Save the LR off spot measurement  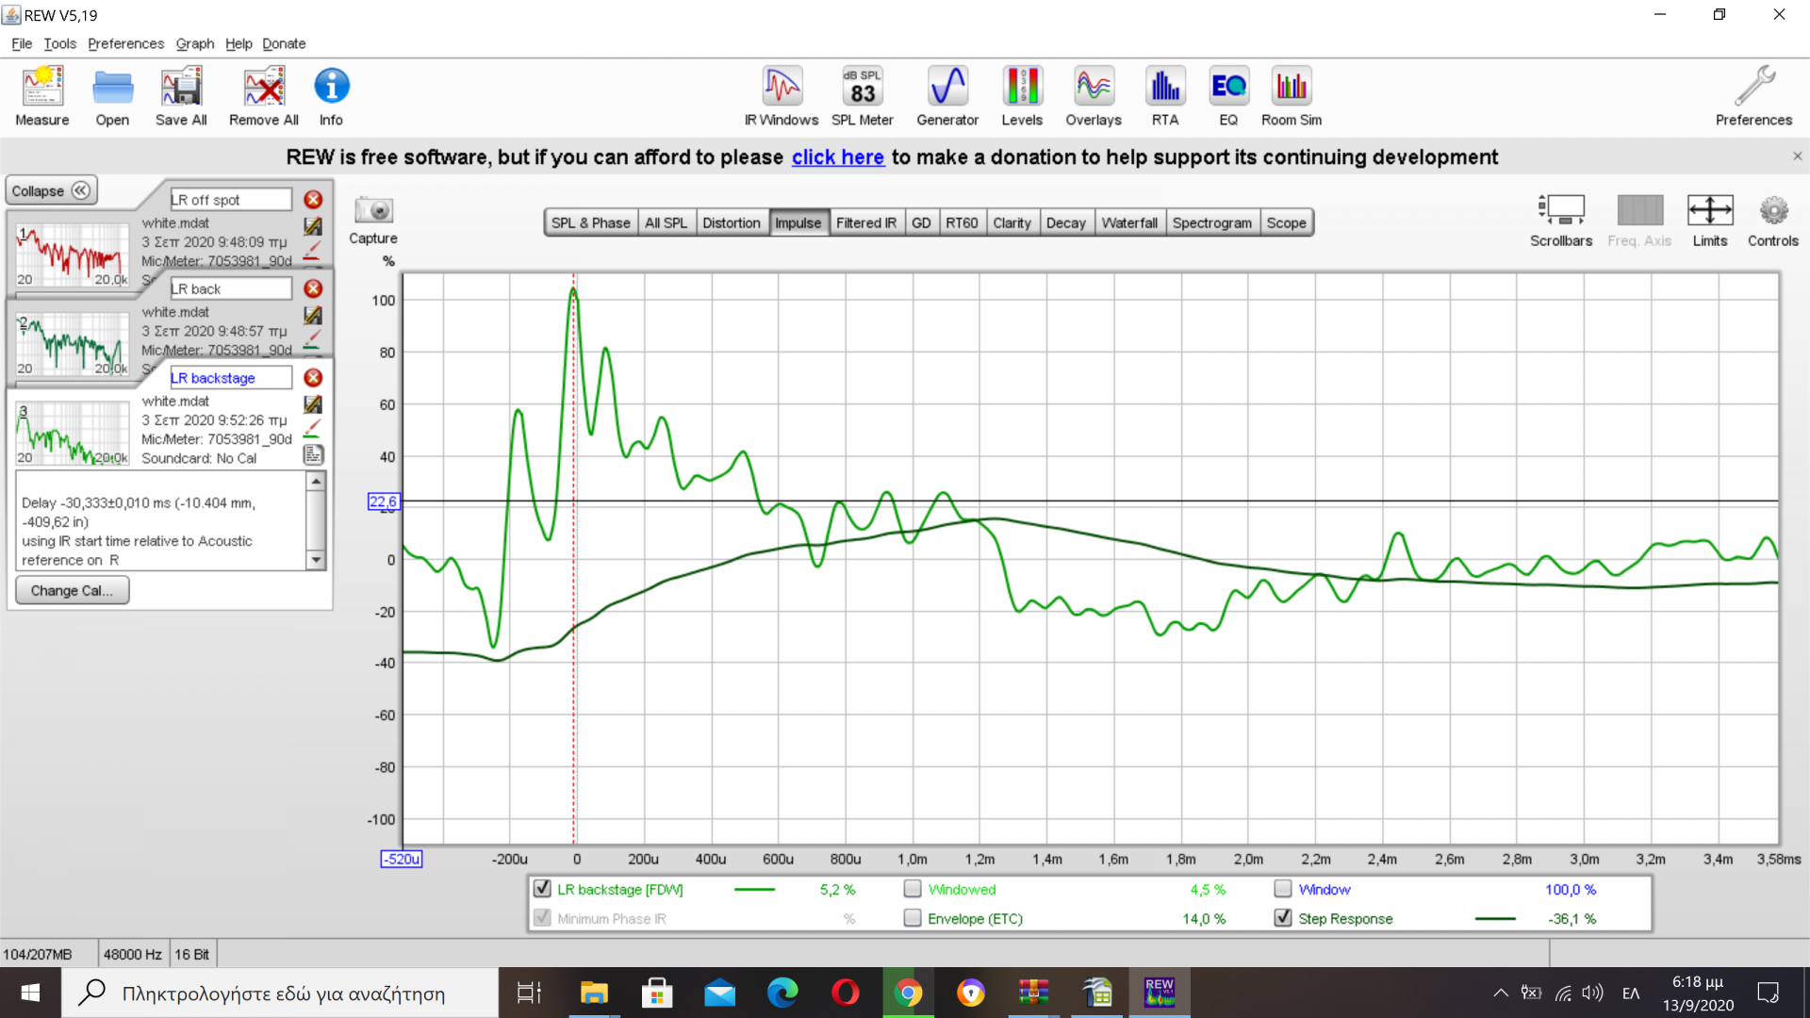click(x=313, y=226)
